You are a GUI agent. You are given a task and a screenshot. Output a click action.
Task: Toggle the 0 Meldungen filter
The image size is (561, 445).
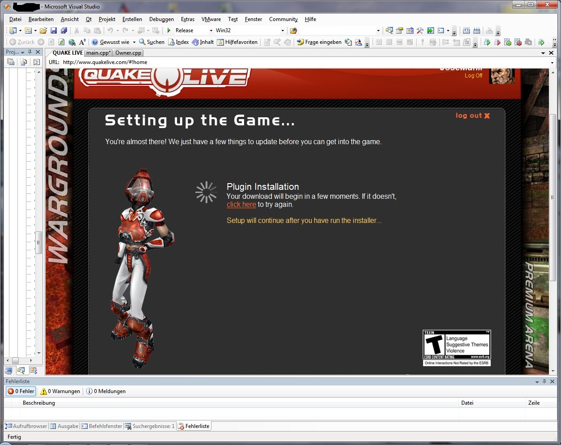[x=106, y=391]
